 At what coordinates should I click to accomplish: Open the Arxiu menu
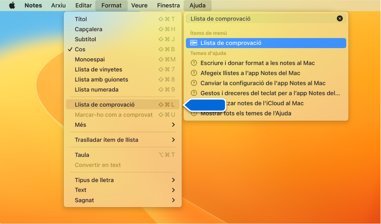58,5
